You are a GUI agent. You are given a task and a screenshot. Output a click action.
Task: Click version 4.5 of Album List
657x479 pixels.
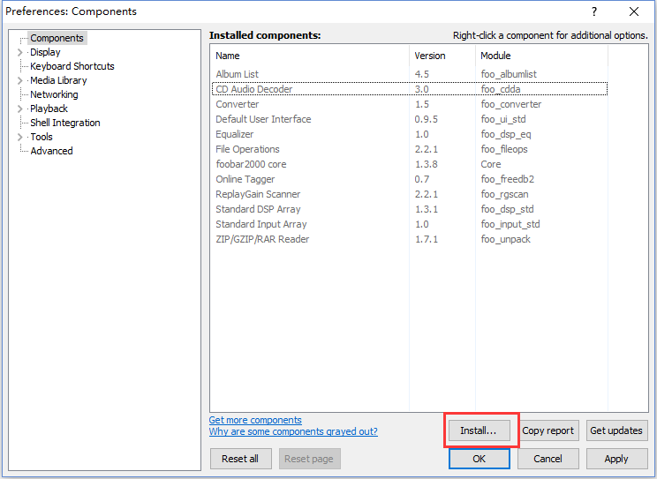422,74
